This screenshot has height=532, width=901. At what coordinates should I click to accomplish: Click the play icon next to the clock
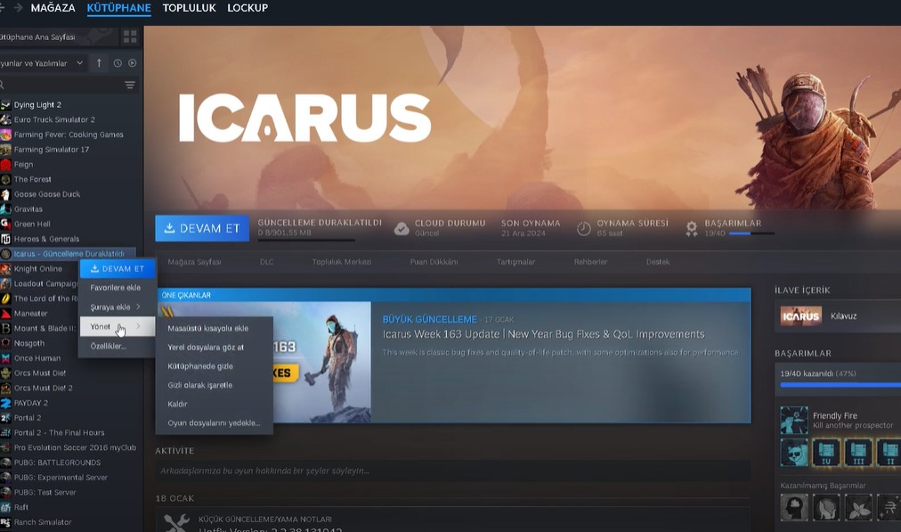pyautogui.click(x=132, y=63)
